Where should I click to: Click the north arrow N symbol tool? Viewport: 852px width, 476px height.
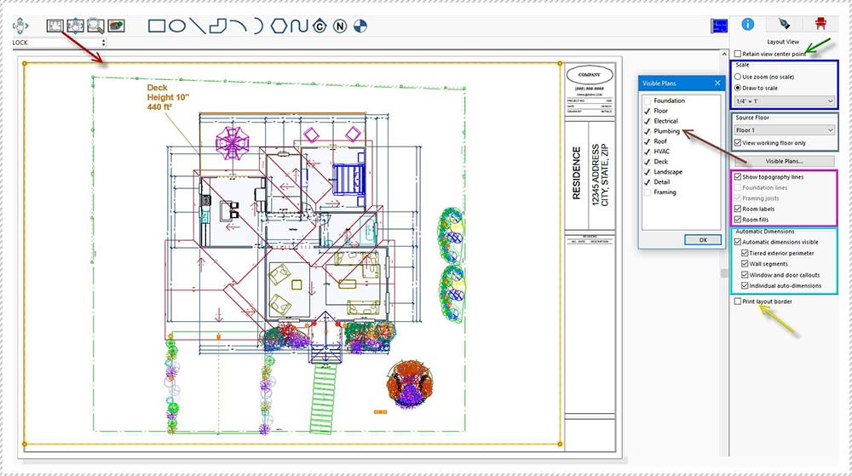(340, 26)
